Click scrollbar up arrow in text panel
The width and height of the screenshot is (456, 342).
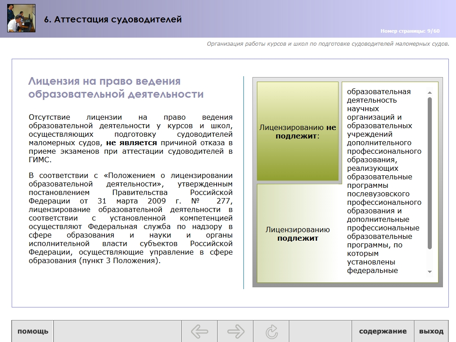[430, 92]
